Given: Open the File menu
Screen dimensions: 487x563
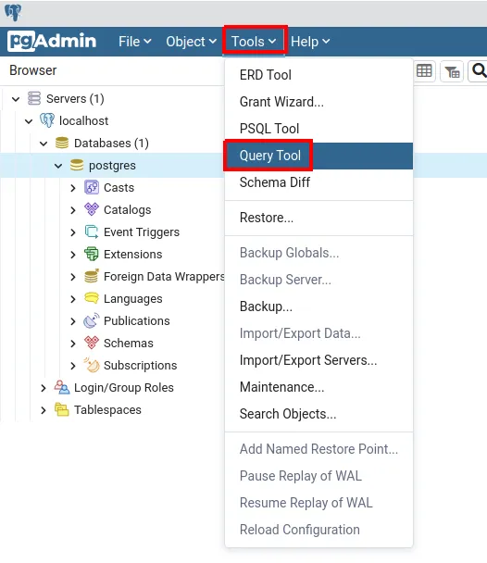Looking at the screenshot, I should (135, 42).
